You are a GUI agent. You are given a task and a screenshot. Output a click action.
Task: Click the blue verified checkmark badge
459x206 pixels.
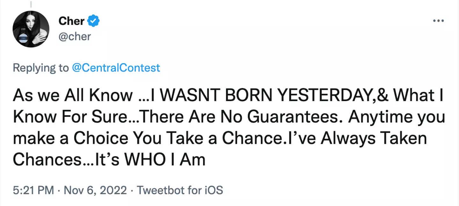[93, 21]
